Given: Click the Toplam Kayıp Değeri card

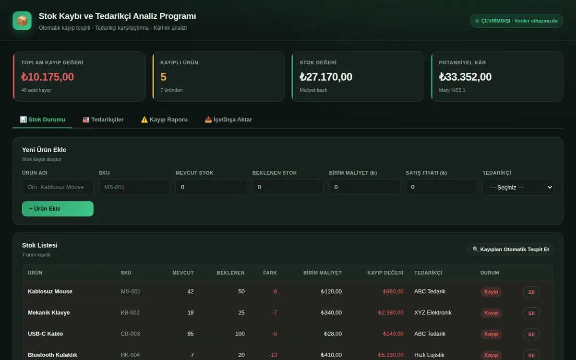Looking at the screenshot, I should pyautogui.click(x=79, y=76).
